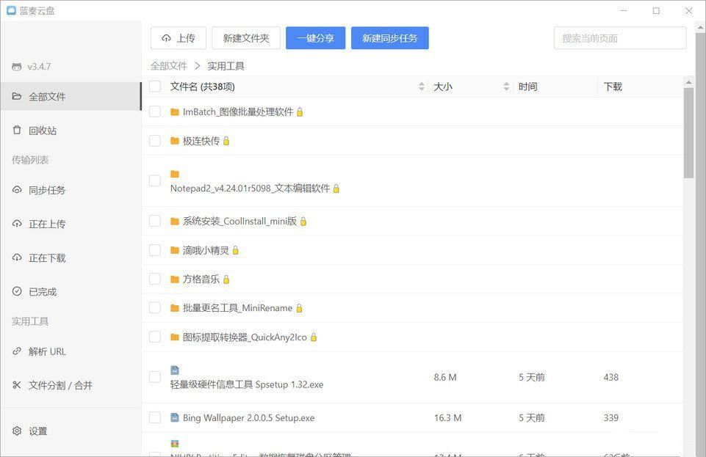Toggle the select-all checkbox in the header
The width and height of the screenshot is (706, 457).
tap(155, 87)
